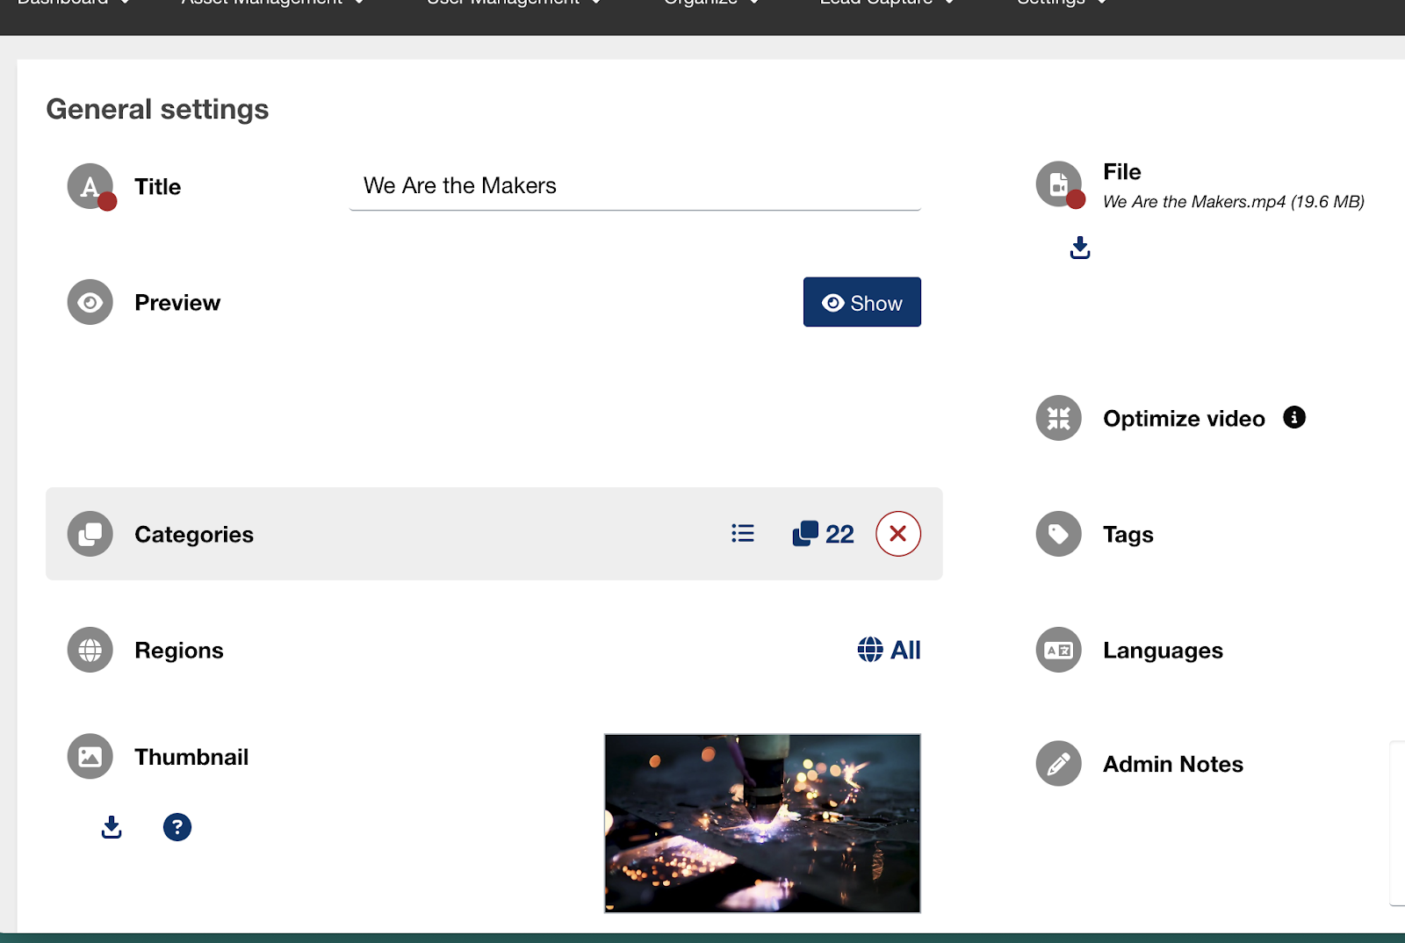Download the thumbnail image
Screen dimensions: 1405x943
pyautogui.click(x=112, y=827)
